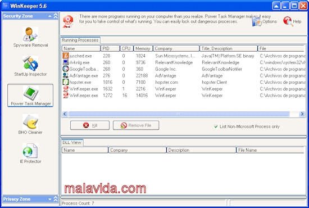Sort DLL list by Company column

137,150
